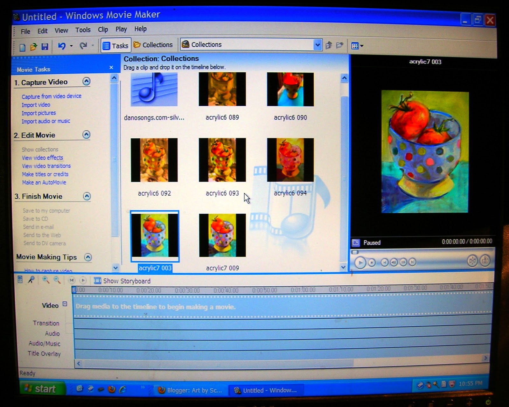Select the acrylic6 094 thumbnail

(x=290, y=160)
